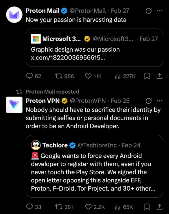The image size is (169, 214).
Task: Open Grok icon on Proton Mail post
Action: pos(148,11)
